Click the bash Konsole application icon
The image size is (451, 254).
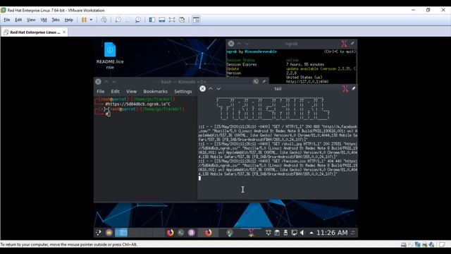(x=256, y=82)
